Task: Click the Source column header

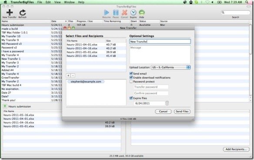Action: (x=204, y=21)
